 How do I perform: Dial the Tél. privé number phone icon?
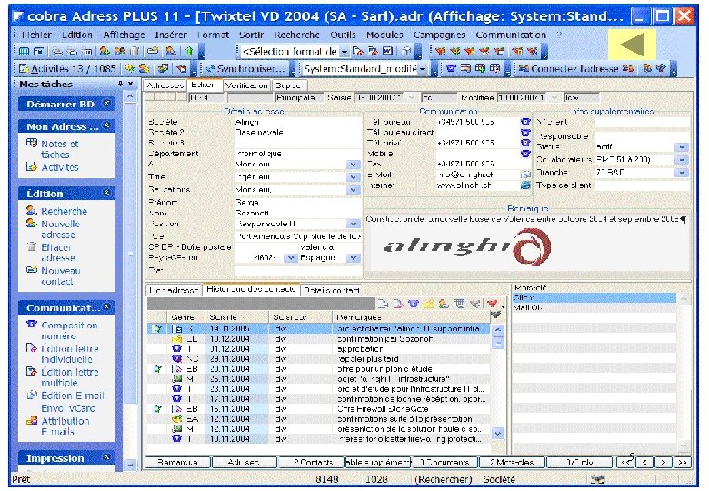[x=525, y=143]
